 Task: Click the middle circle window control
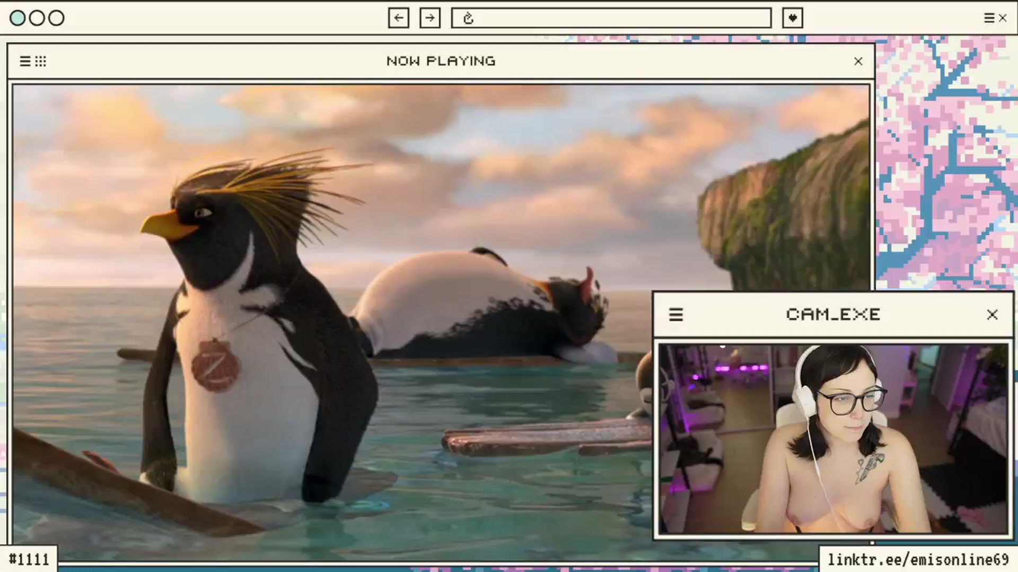tap(37, 18)
